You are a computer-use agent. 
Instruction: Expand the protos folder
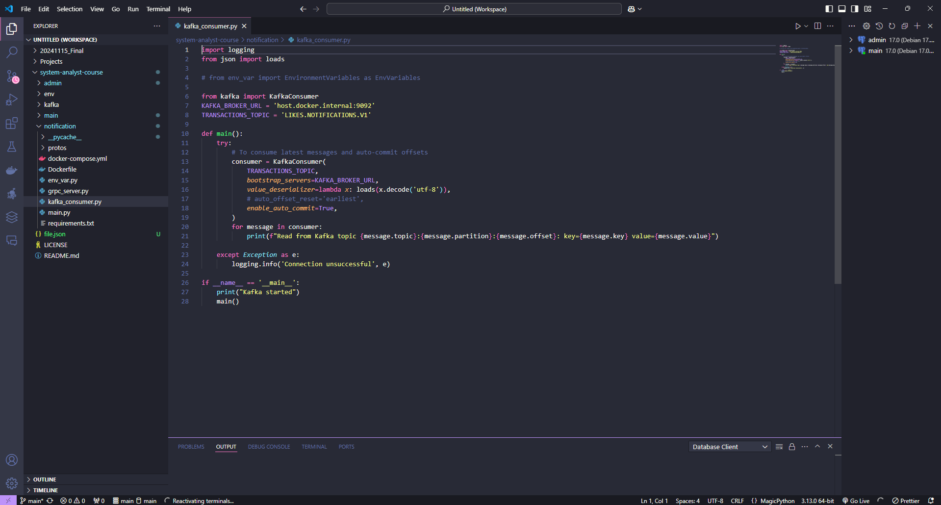tap(57, 148)
